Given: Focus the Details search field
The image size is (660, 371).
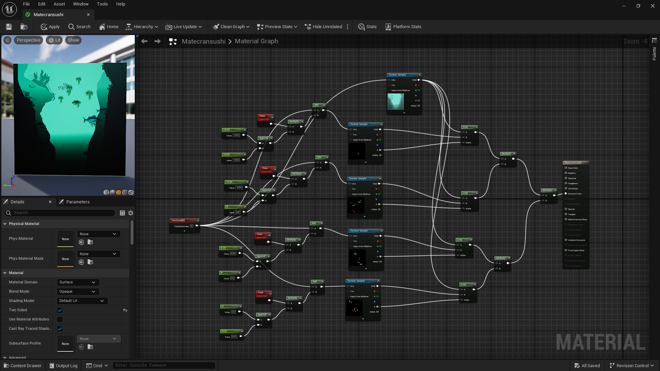Looking at the screenshot, I should click(x=60, y=213).
